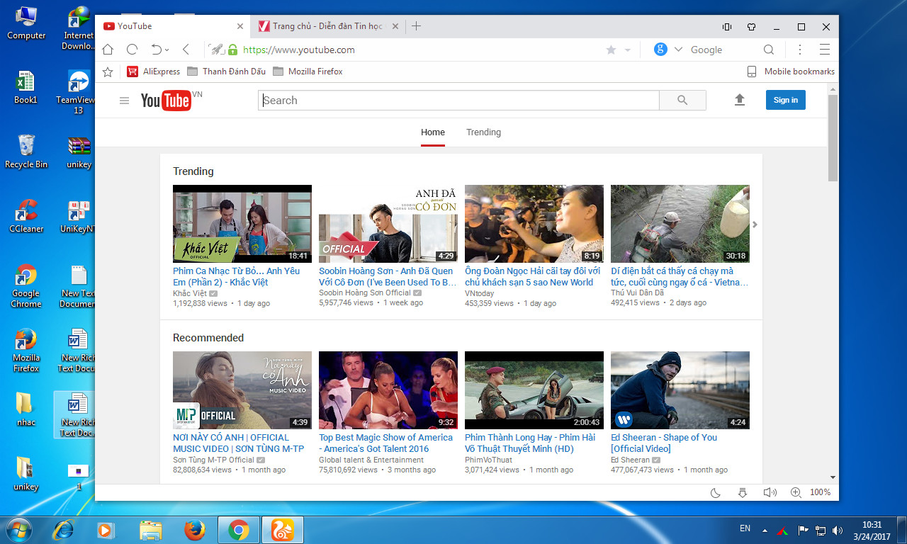Open the Recommended section heading

pyautogui.click(x=208, y=338)
